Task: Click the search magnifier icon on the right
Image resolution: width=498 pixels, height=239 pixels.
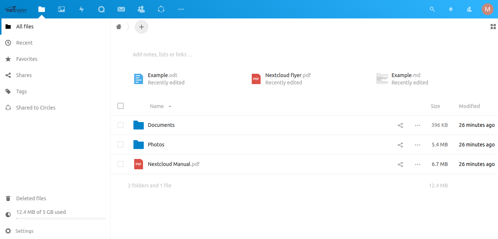Action: pyautogui.click(x=432, y=9)
